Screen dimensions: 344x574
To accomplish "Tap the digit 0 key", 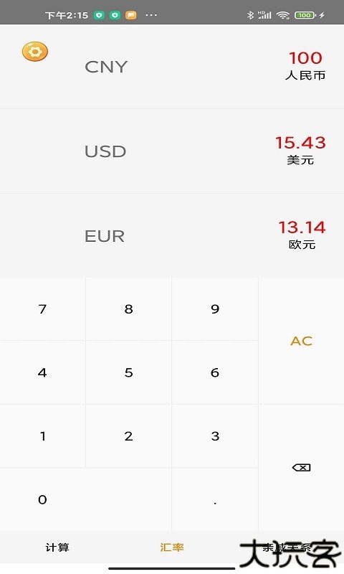I will tap(86, 499).
